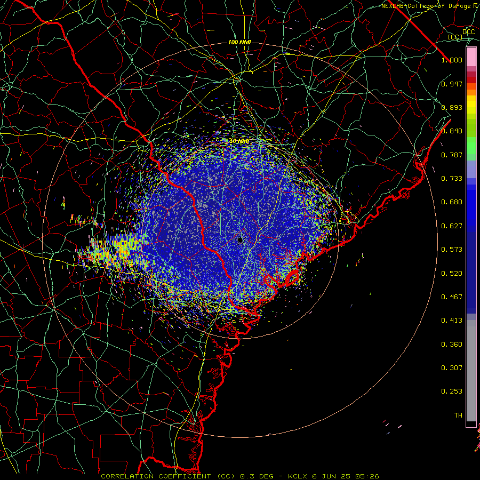Viewport: 480px width, 480px height.
Task: Click the 0.947 scale value
Action: (x=452, y=84)
